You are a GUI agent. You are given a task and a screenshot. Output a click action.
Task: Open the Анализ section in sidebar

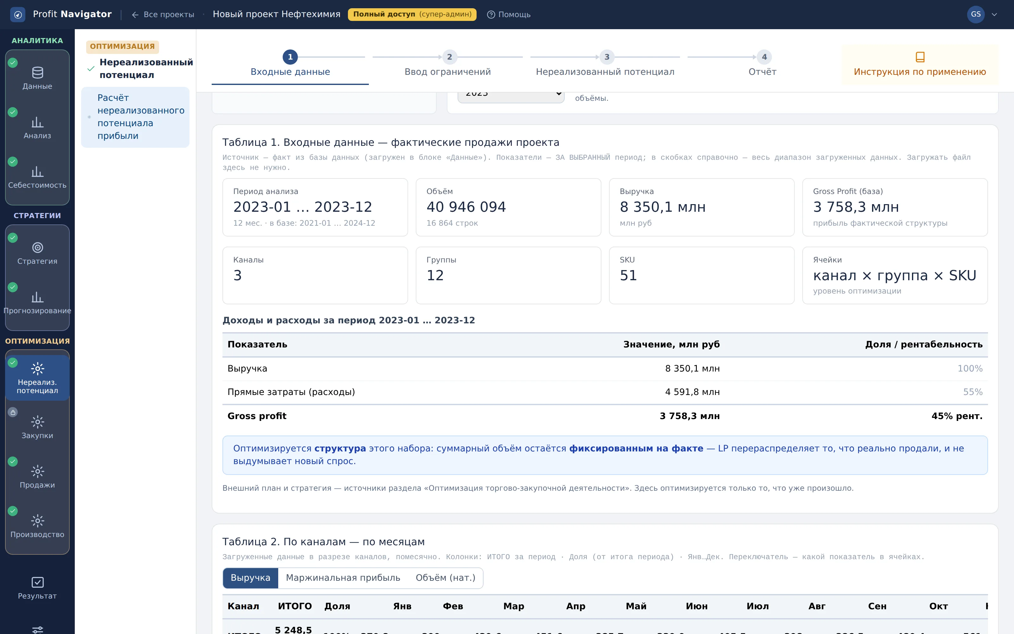tap(37, 128)
